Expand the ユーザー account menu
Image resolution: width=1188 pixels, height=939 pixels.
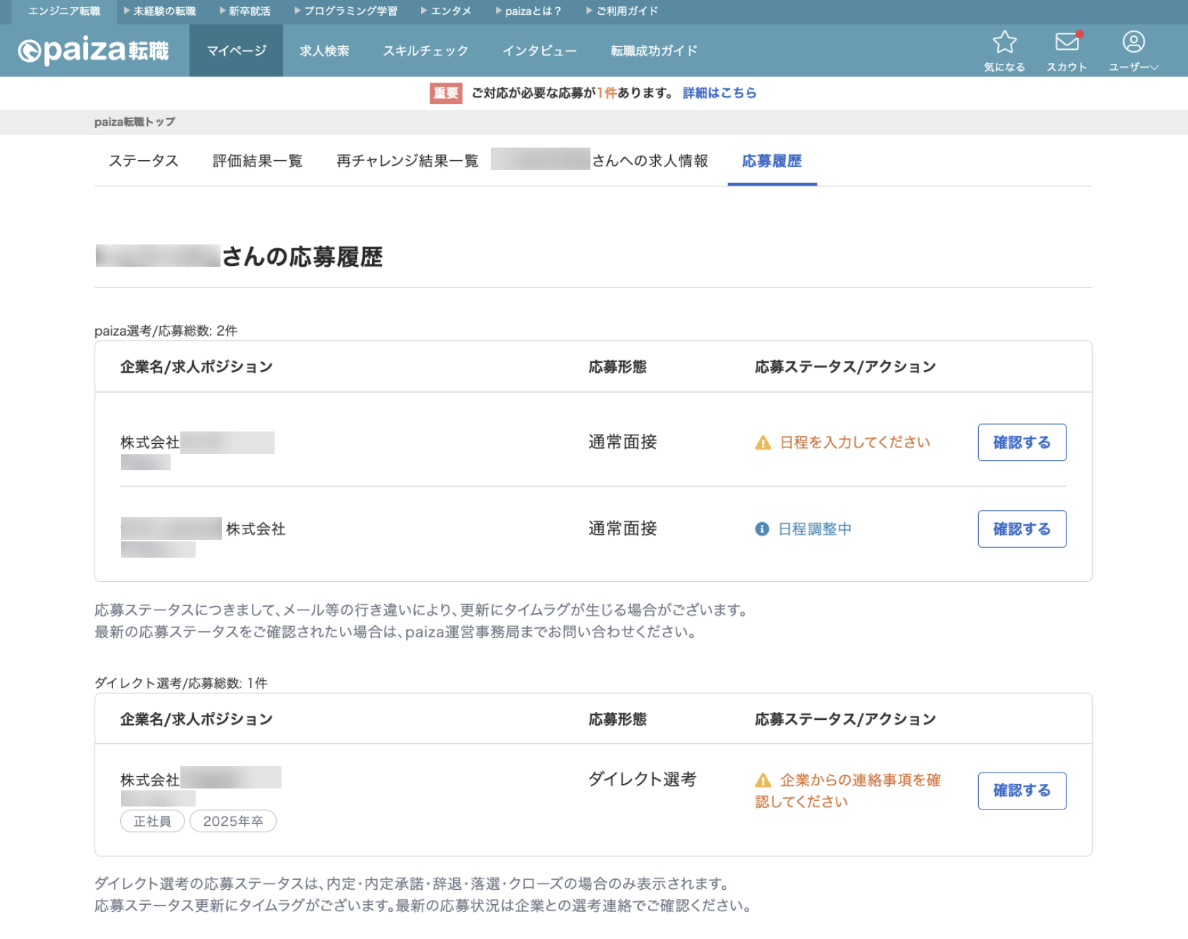point(1133,51)
